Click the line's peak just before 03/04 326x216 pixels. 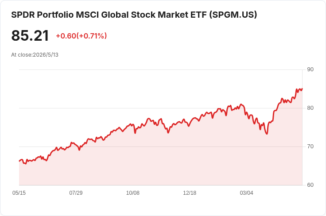click(x=241, y=104)
